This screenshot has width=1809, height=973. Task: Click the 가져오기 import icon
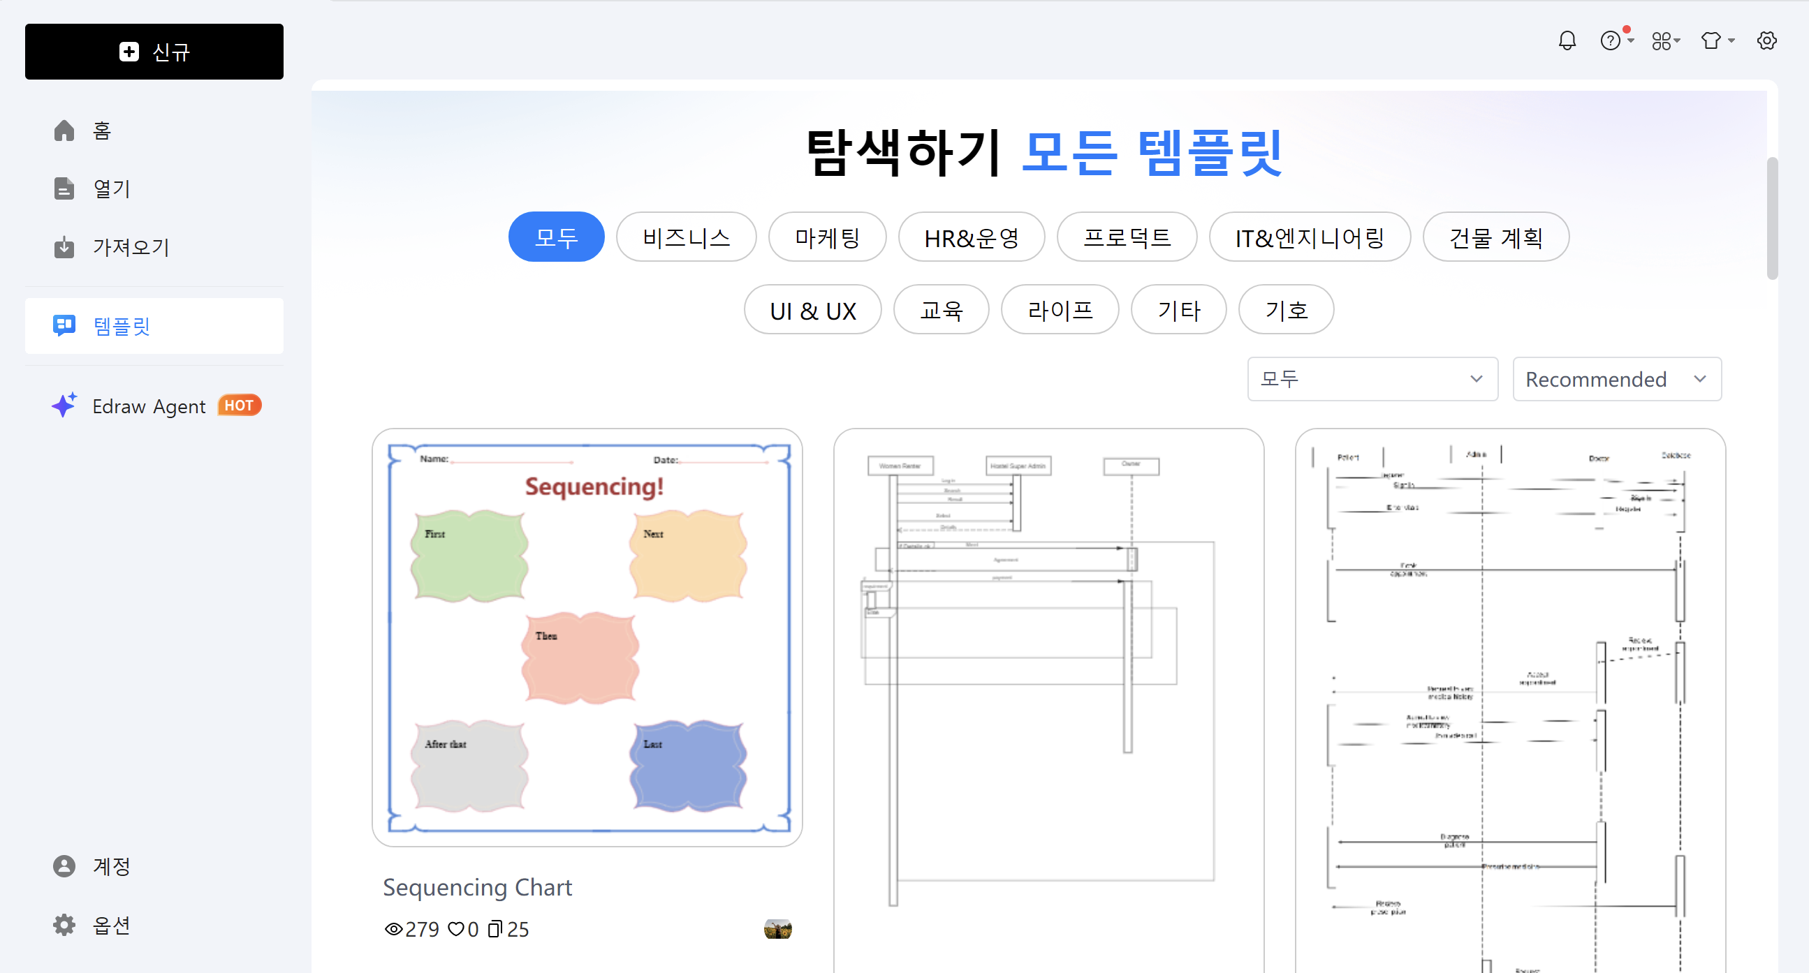(64, 247)
